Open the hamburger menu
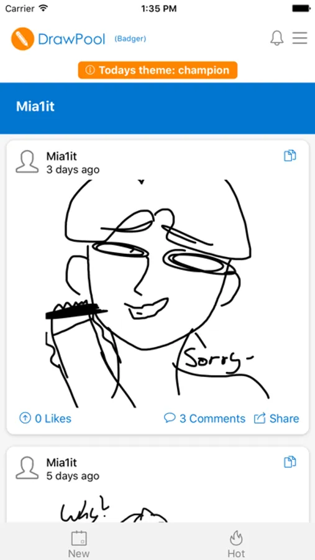Viewport: 315px width, 560px height. [299, 38]
